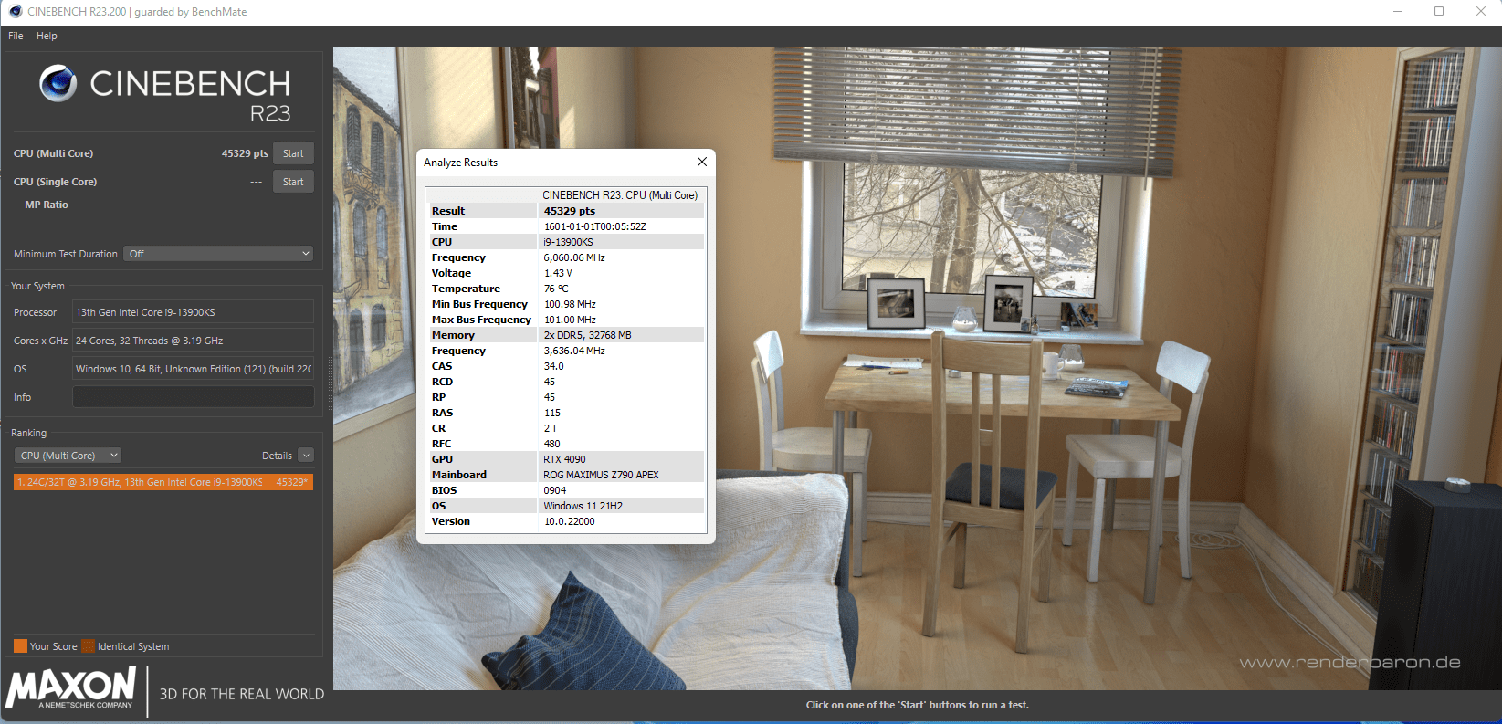The width and height of the screenshot is (1502, 724).
Task: Click the Cores x GHz field
Action: click(x=194, y=341)
